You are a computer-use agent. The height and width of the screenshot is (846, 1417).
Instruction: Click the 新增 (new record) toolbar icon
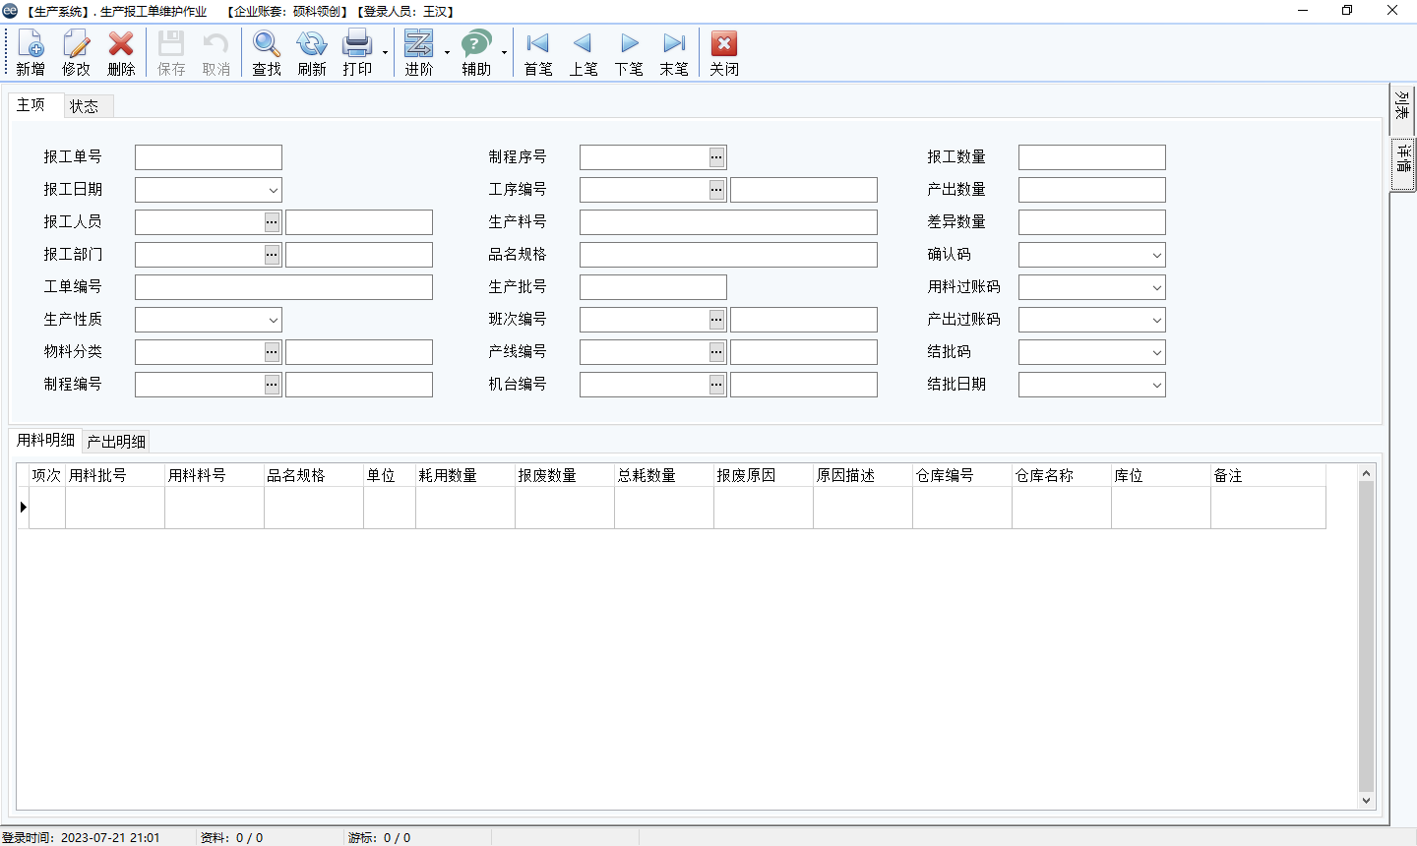tap(31, 52)
